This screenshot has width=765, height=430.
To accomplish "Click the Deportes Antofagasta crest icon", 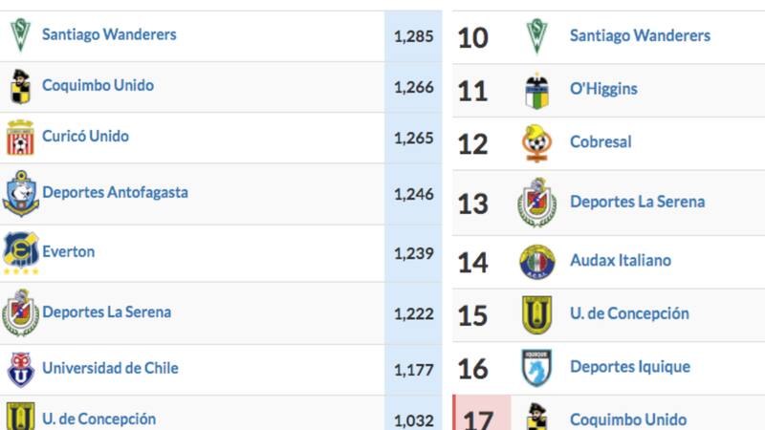I will [x=20, y=194].
